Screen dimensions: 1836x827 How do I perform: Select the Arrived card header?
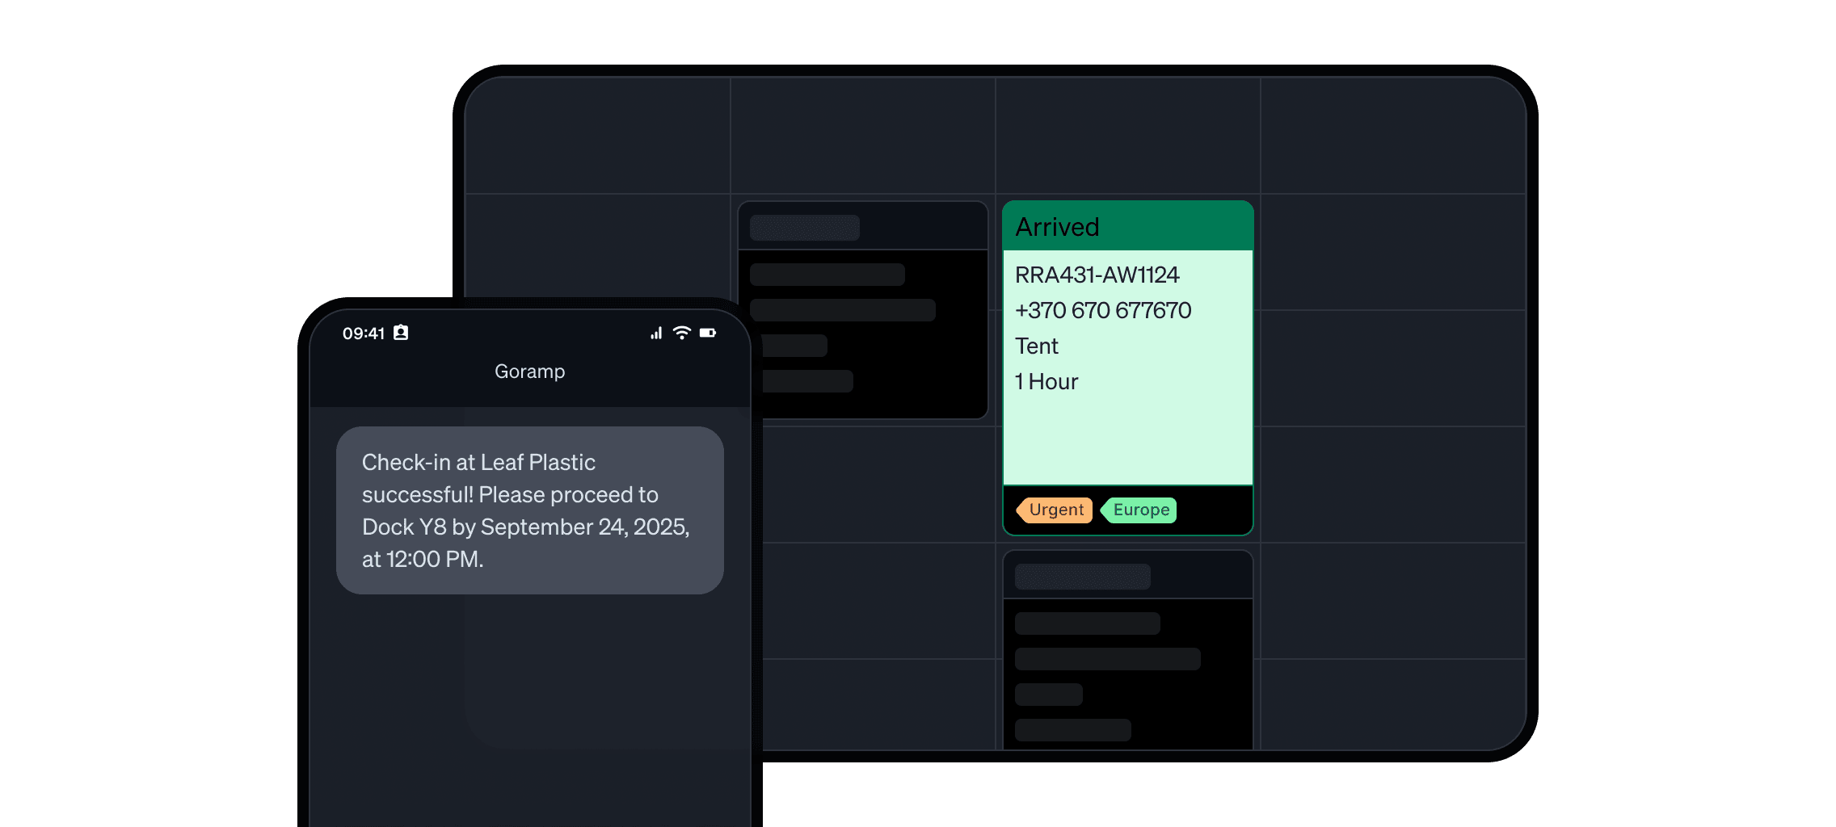1128,226
